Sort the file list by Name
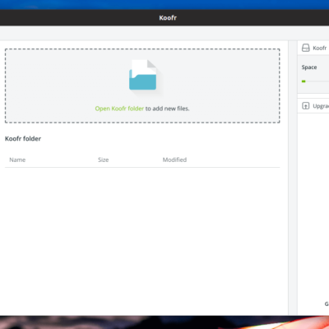This screenshot has height=329, width=329. pyautogui.click(x=17, y=160)
